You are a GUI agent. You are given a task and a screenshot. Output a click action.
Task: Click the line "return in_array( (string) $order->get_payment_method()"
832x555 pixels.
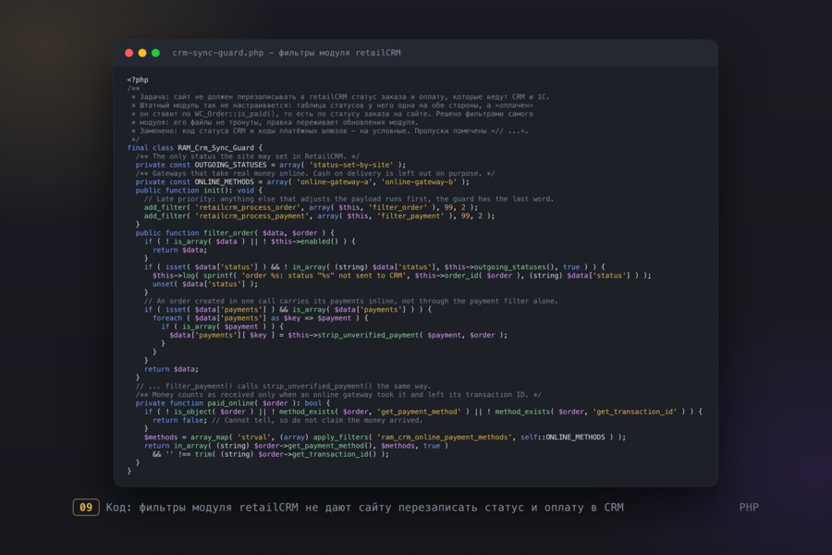pyautogui.click(x=296, y=445)
